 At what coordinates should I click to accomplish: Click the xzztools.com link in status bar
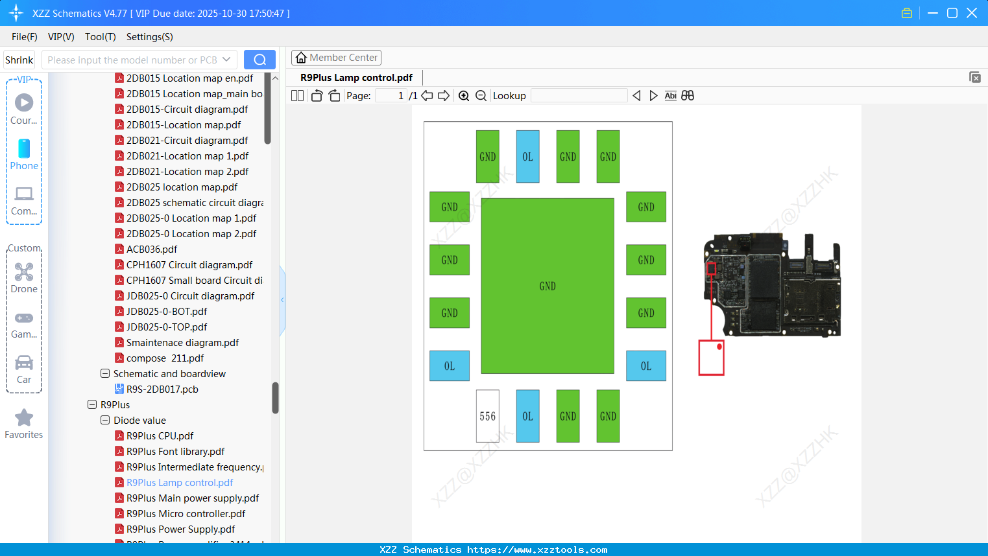[x=537, y=550]
